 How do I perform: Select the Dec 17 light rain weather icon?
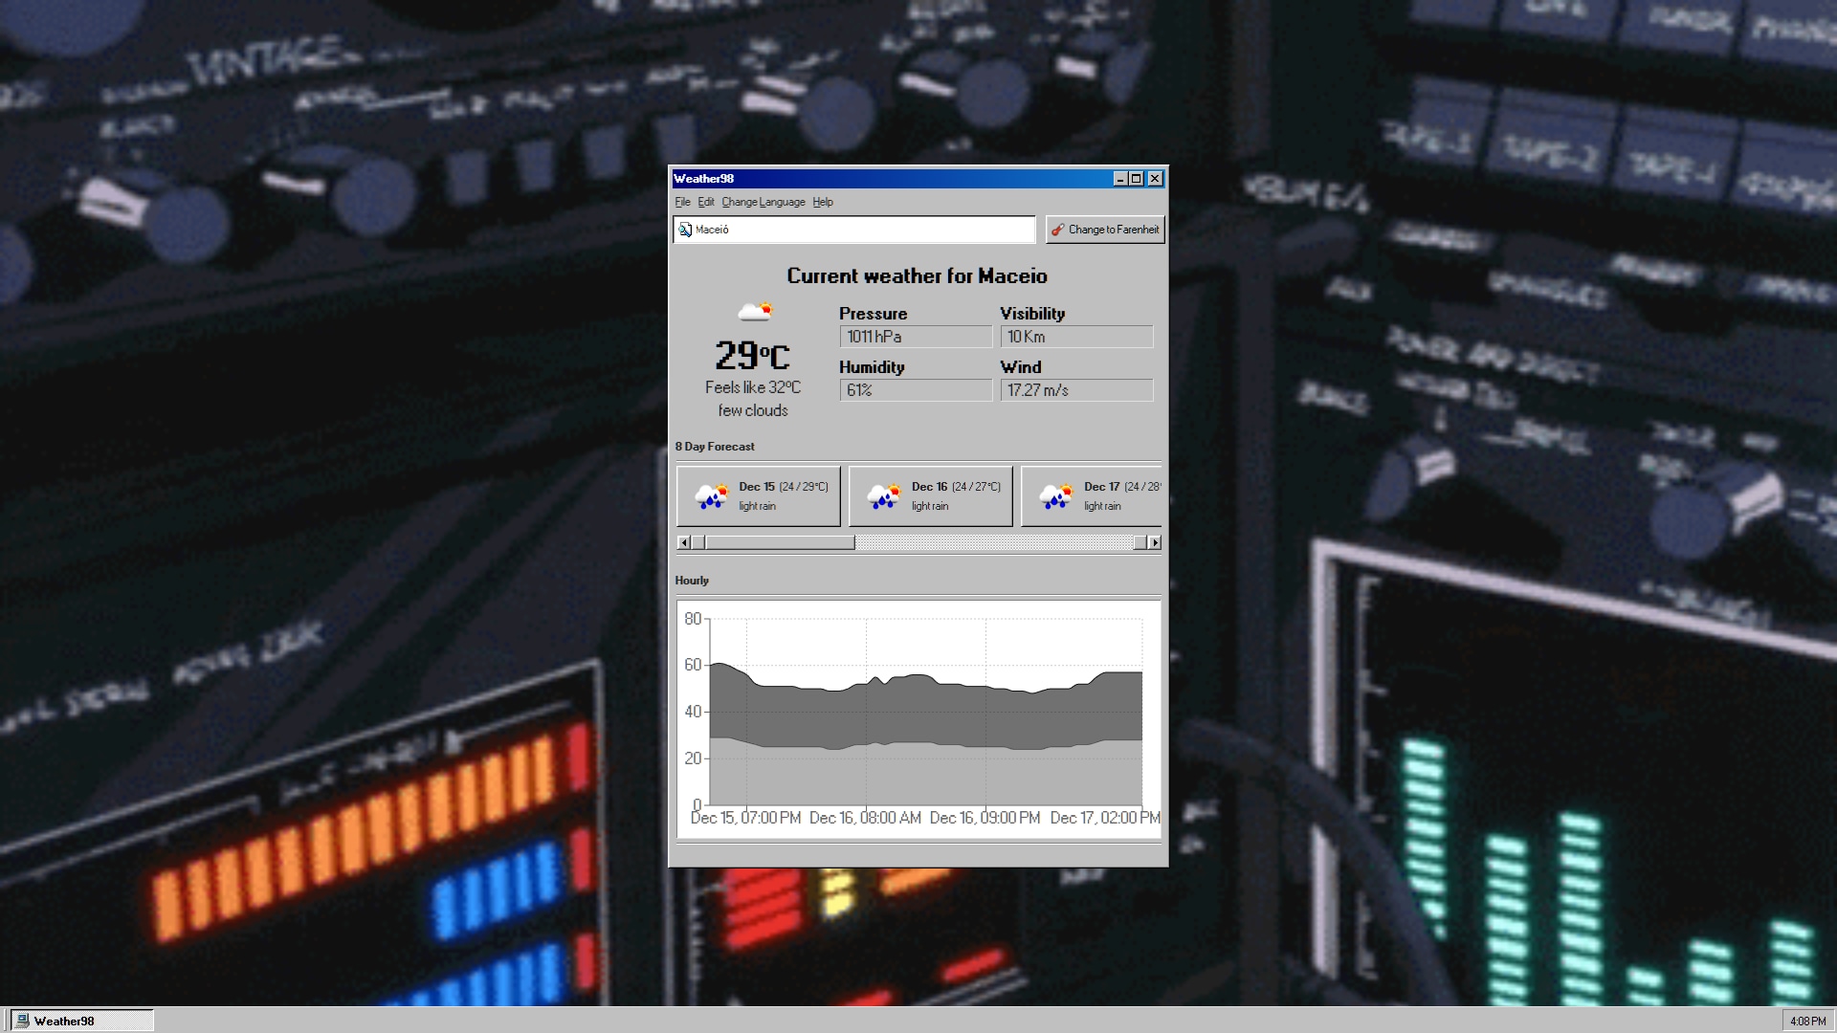point(1056,496)
